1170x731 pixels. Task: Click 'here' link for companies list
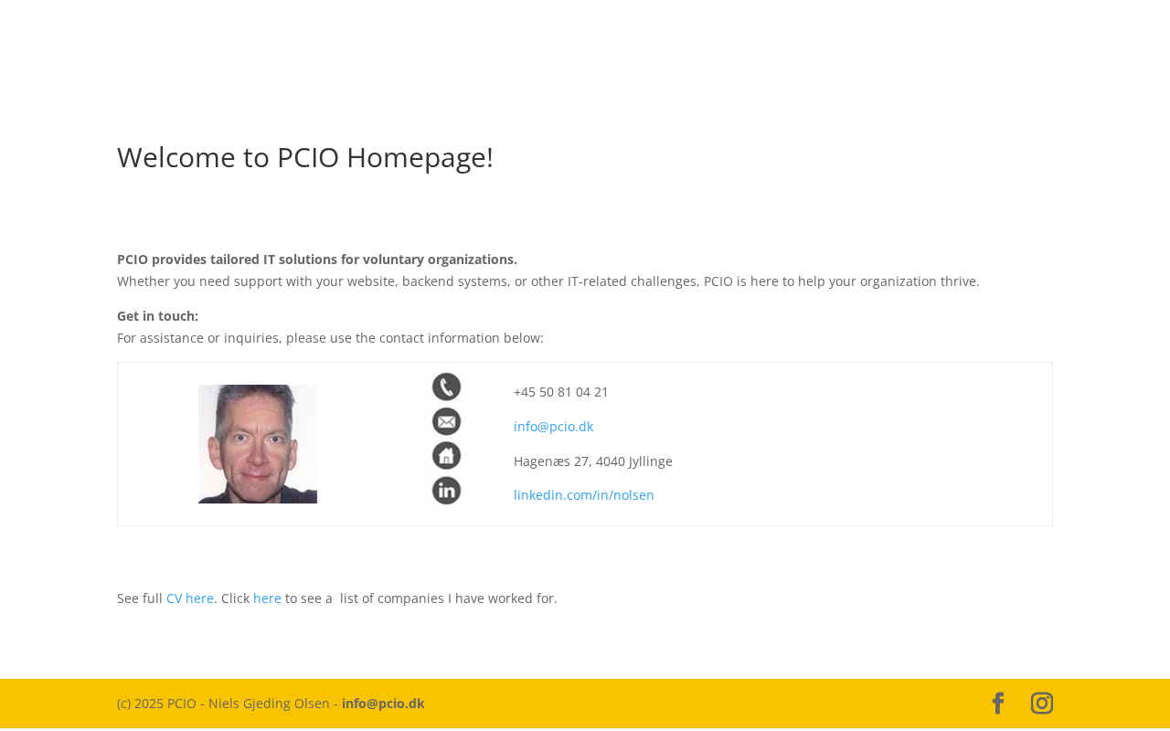(x=267, y=599)
